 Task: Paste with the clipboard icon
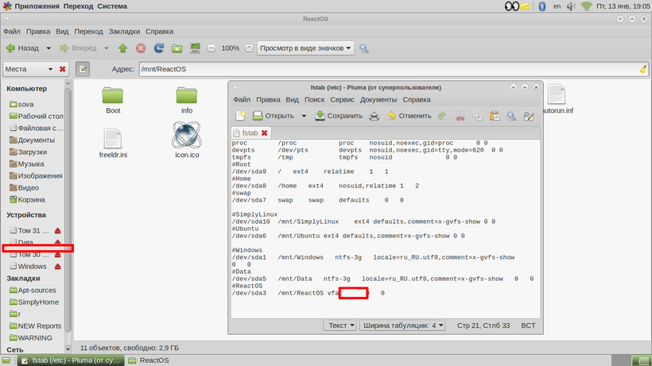click(495, 116)
